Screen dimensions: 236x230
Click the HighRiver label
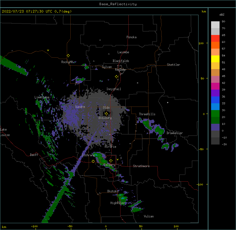(118, 203)
